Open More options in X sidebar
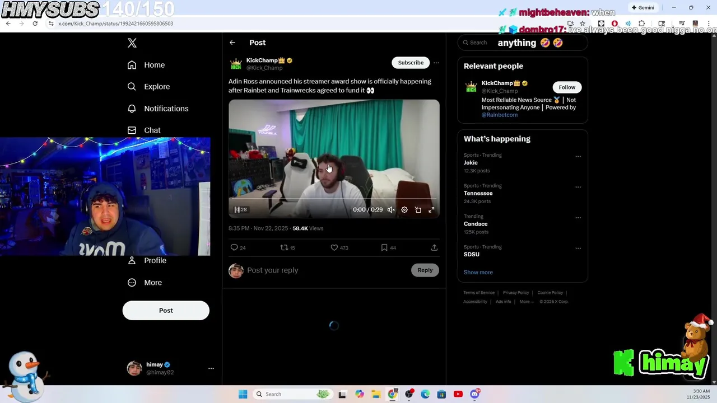The image size is (717, 403). [145, 283]
